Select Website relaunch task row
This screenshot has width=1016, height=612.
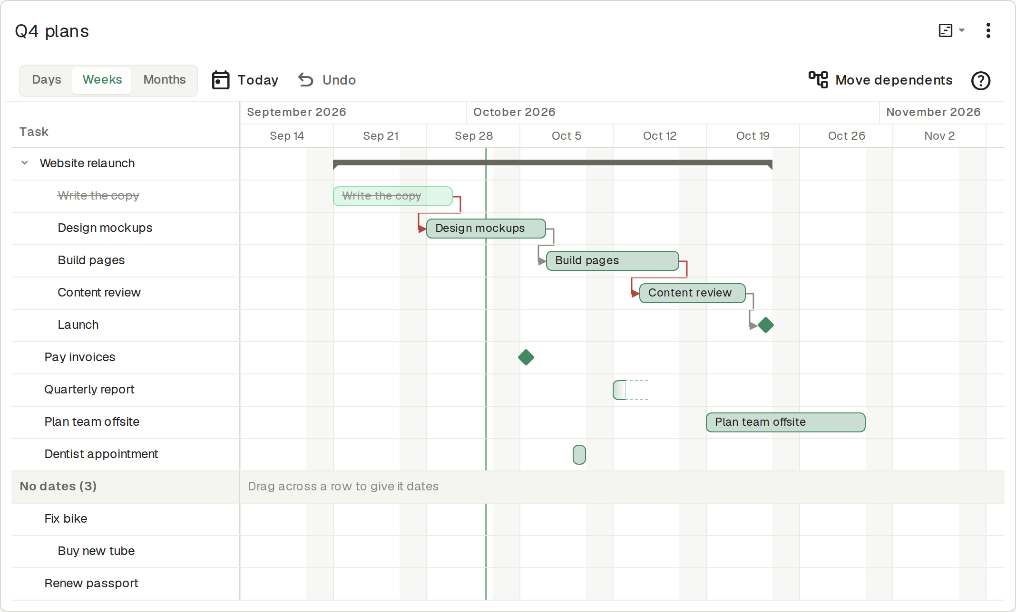(x=125, y=163)
